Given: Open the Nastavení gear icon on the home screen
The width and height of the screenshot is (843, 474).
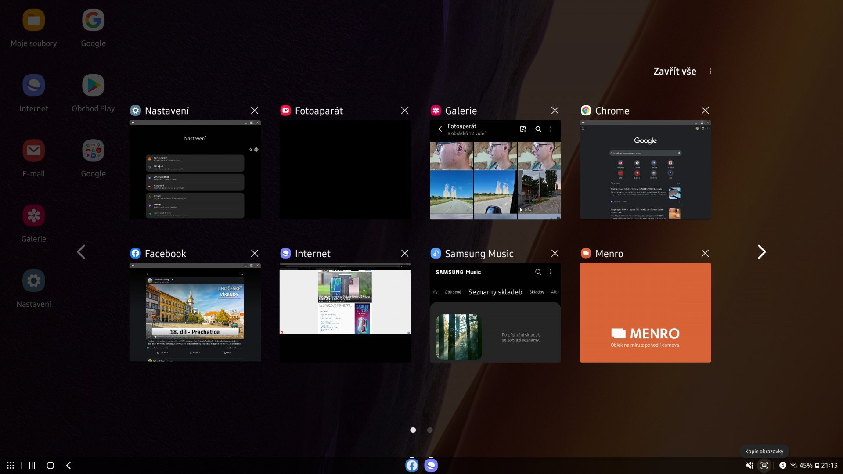Looking at the screenshot, I should (x=34, y=281).
